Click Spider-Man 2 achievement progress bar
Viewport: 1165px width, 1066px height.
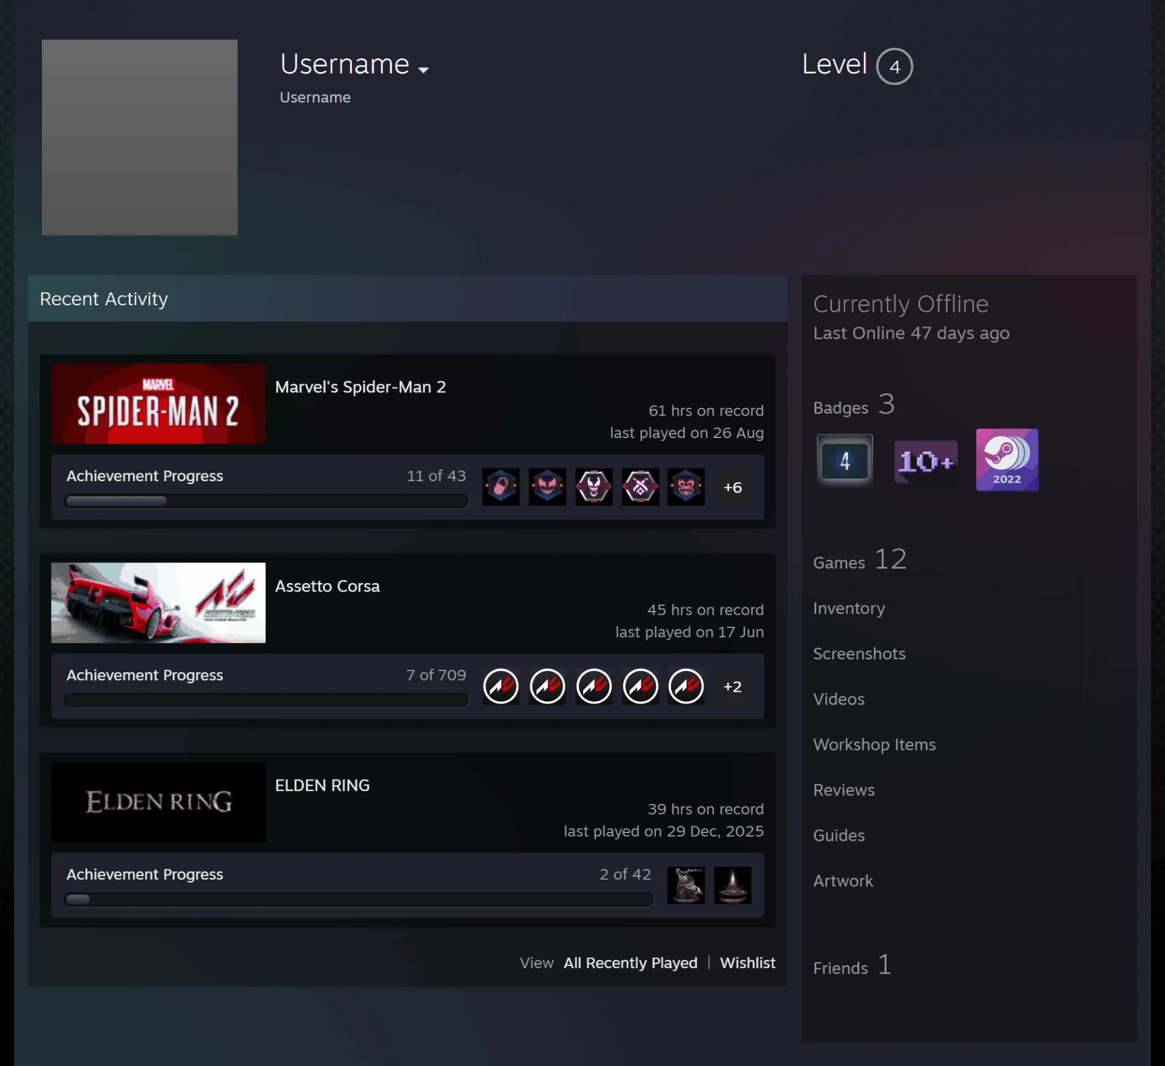pos(266,501)
